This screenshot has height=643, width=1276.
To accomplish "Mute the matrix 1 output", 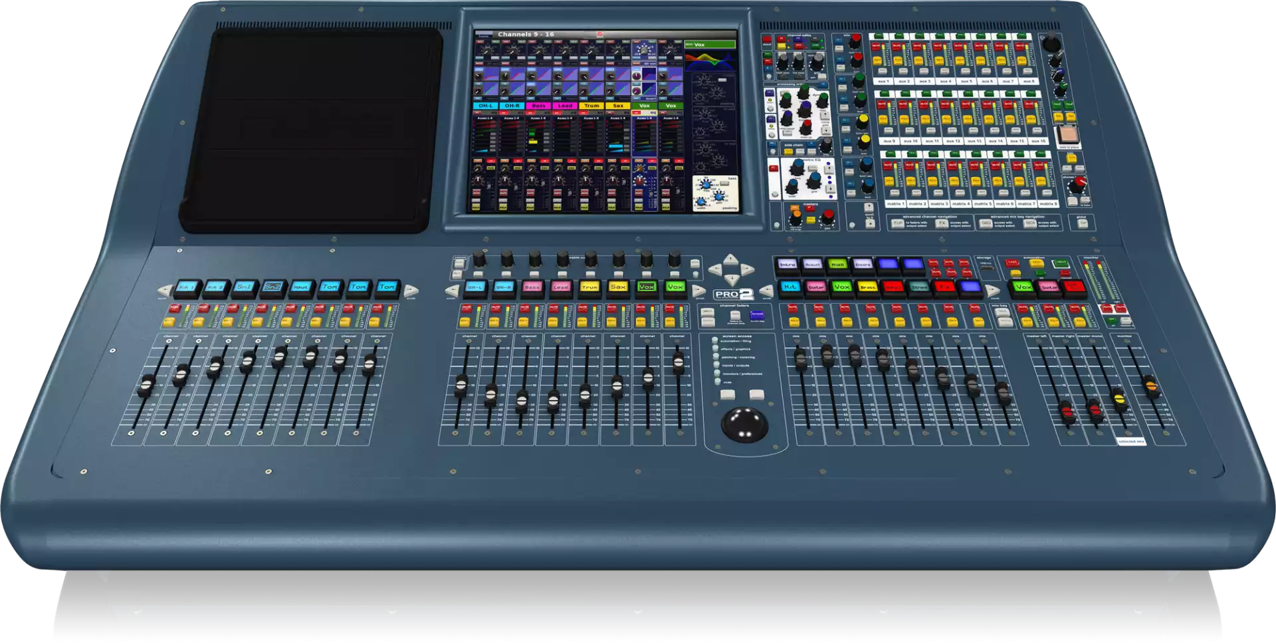I will pyautogui.click(x=889, y=165).
